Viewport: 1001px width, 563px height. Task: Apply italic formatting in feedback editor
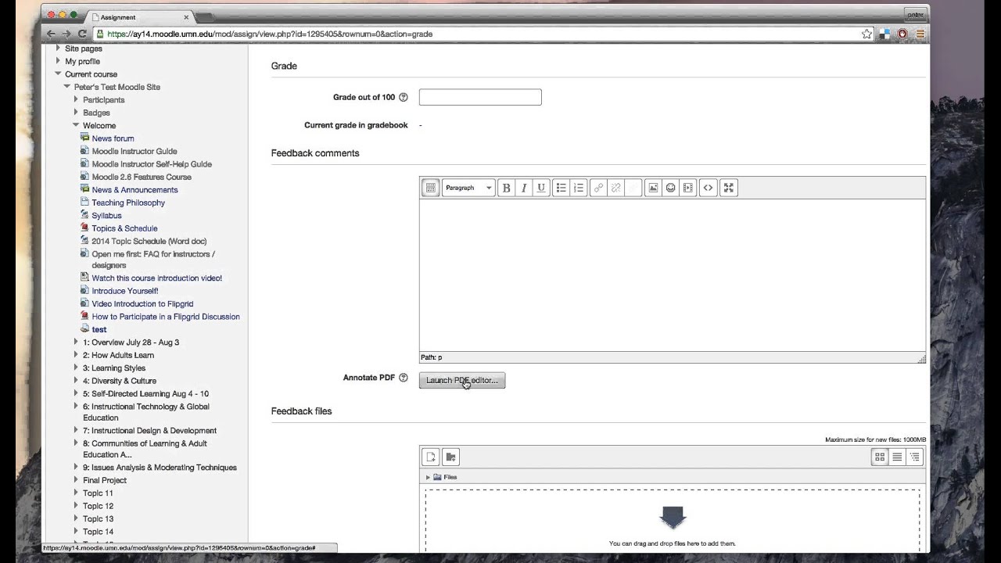pyautogui.click(x=523, y=188)
